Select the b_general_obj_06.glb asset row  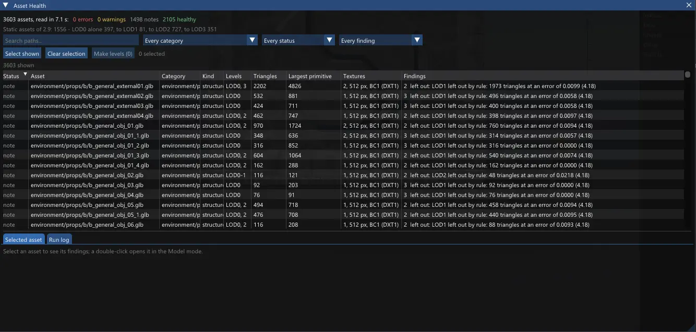point(343,225)
